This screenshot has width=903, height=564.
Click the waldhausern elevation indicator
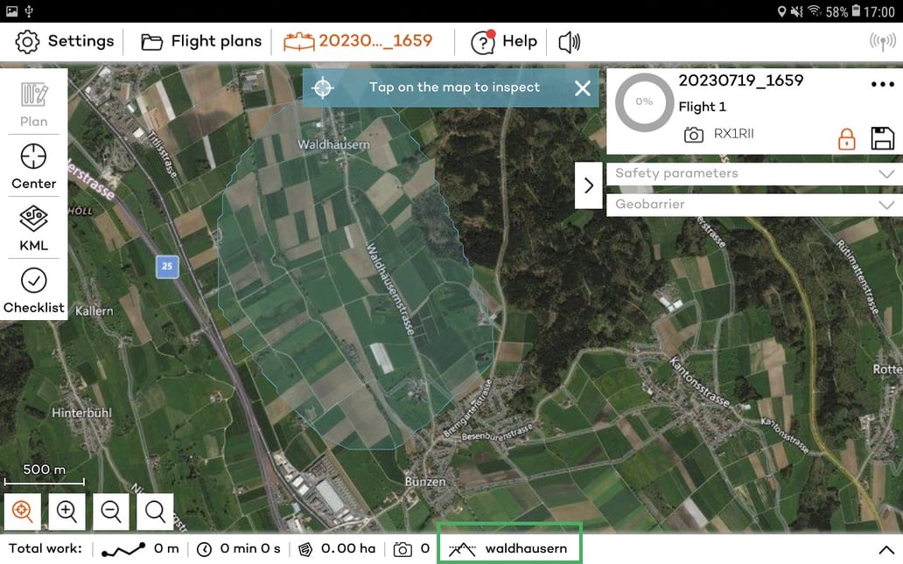(x=509, y=548)
